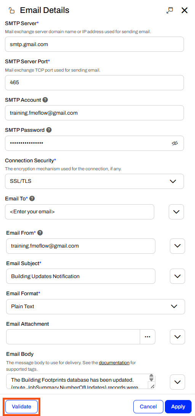
Task: Click the lock icon beside Email Details
Action: 11,11
